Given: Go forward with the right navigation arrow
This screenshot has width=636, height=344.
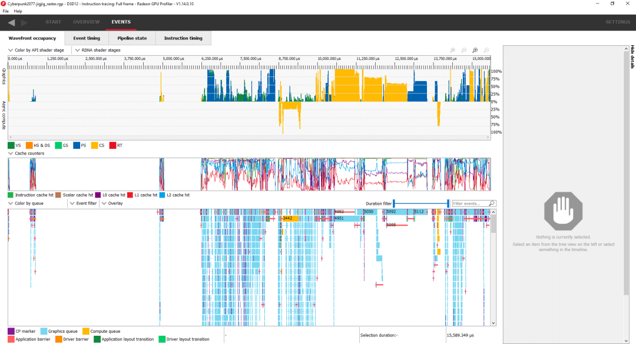Looking at the screenshot, I should coord(24,22).
